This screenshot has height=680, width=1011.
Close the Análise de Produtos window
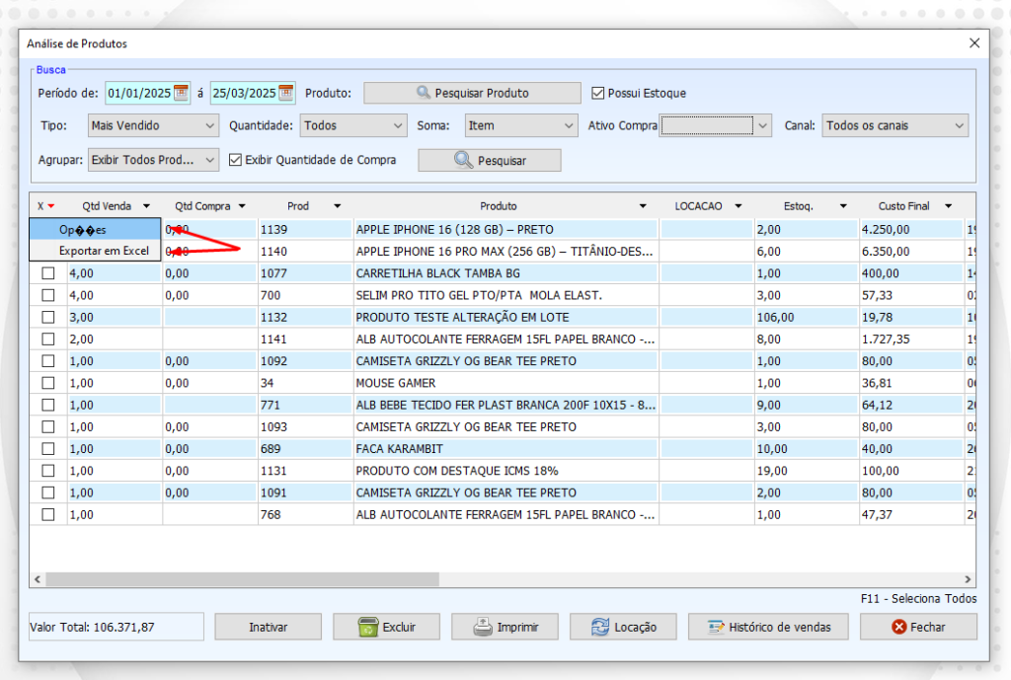(974, 43)
